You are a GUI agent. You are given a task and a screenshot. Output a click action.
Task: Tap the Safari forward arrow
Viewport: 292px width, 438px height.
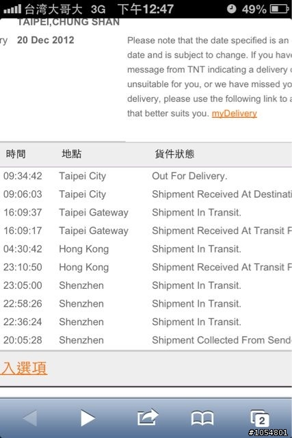click(88, 418)
